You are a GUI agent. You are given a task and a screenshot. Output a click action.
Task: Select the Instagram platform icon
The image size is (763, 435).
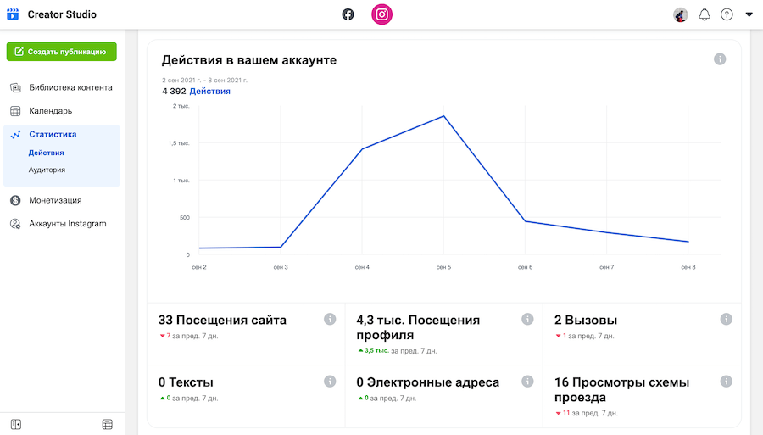pyautogui.click(x=382, y=14)
